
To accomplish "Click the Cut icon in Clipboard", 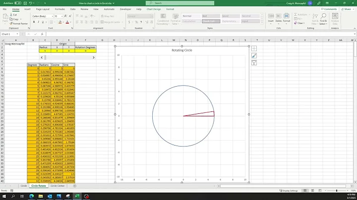I will point(11,15).
